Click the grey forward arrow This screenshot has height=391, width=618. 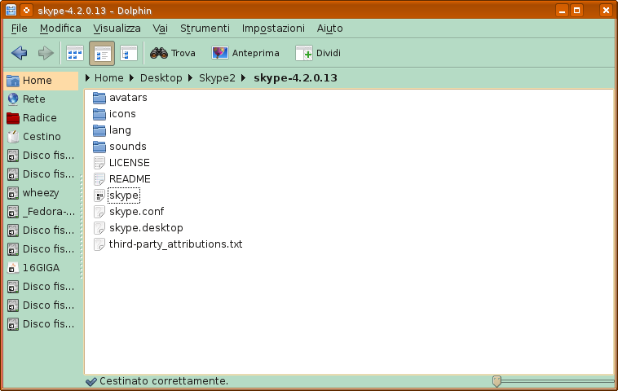46,53
